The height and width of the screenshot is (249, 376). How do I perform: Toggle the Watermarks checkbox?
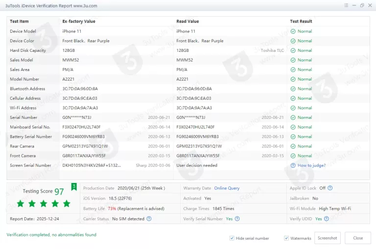click(286, 238)
